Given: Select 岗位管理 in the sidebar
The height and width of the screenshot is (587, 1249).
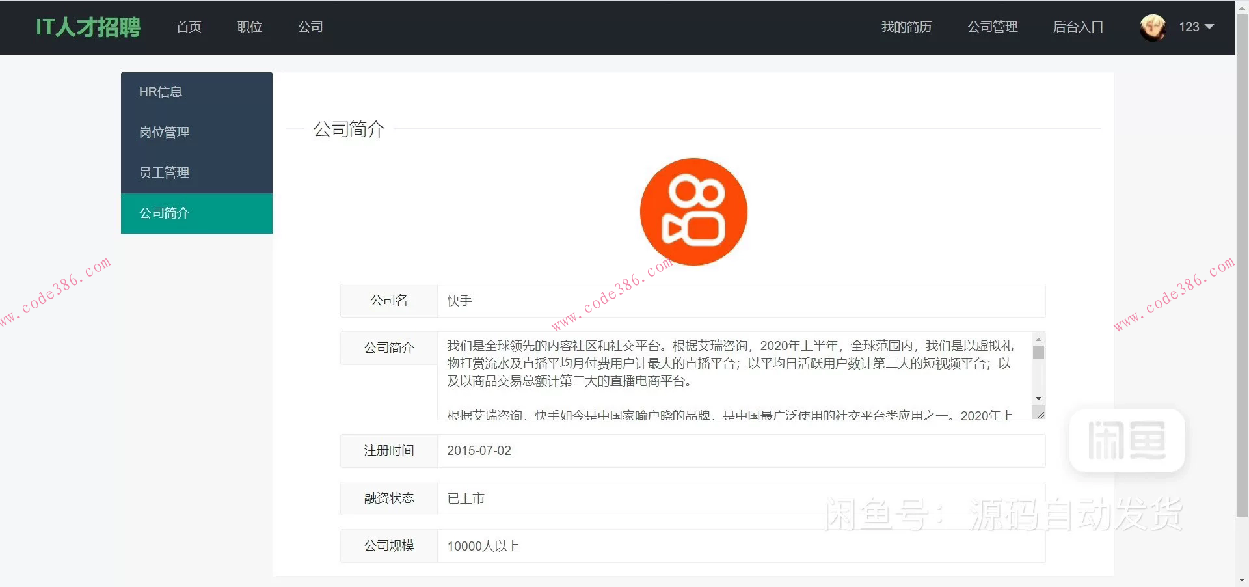Looking at the screenshot, I should [x=164, y=131].
